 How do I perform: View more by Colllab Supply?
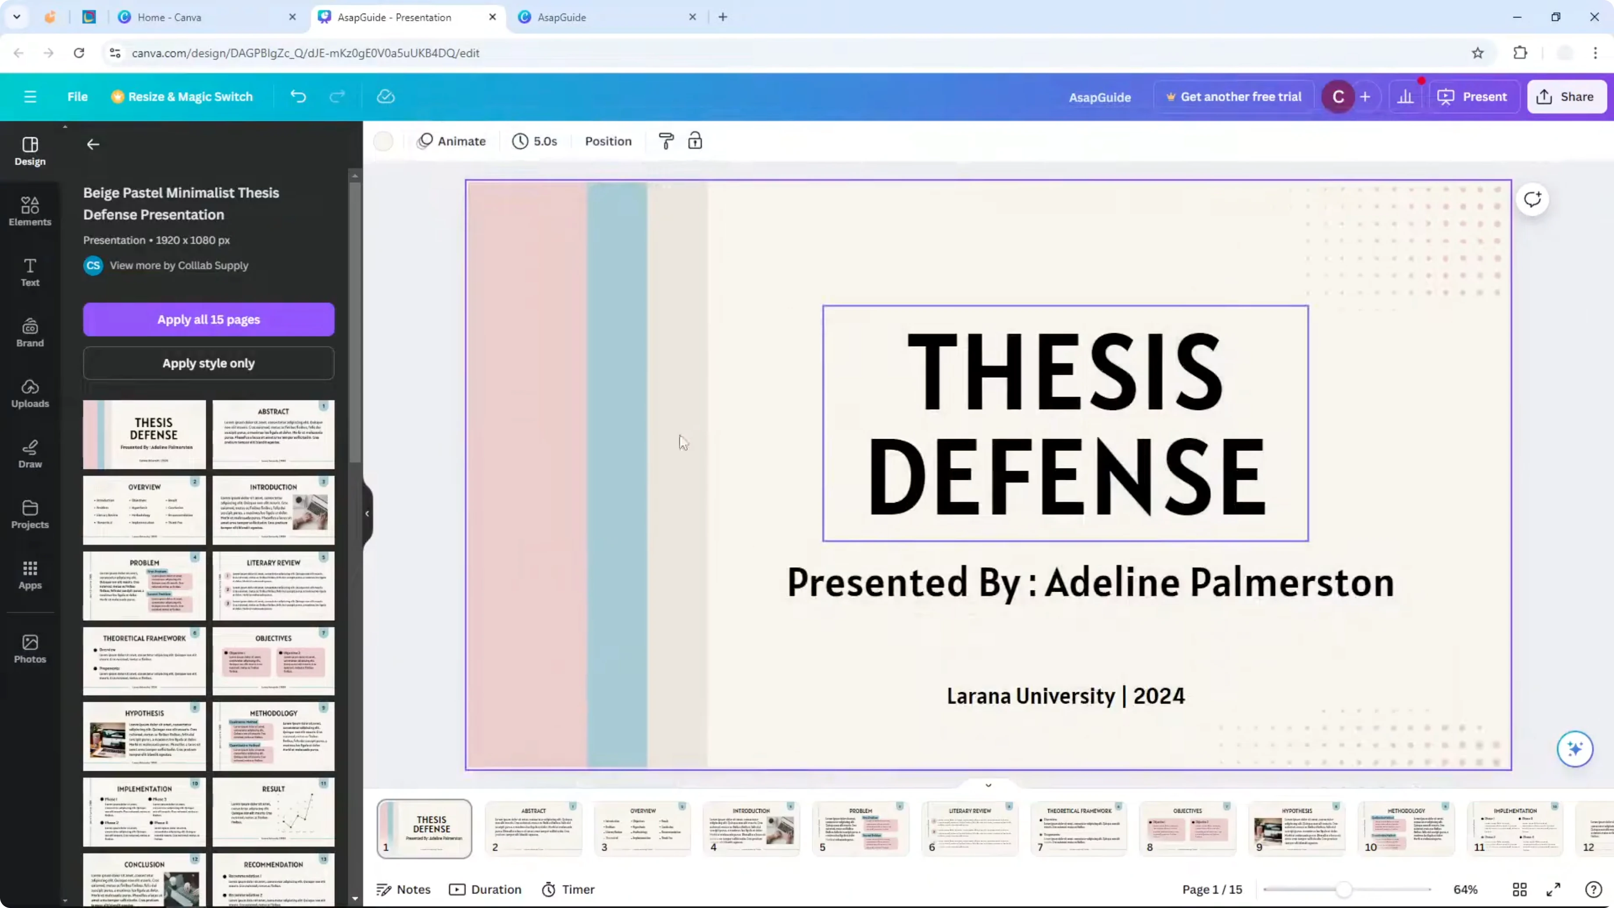pos(179,266)
